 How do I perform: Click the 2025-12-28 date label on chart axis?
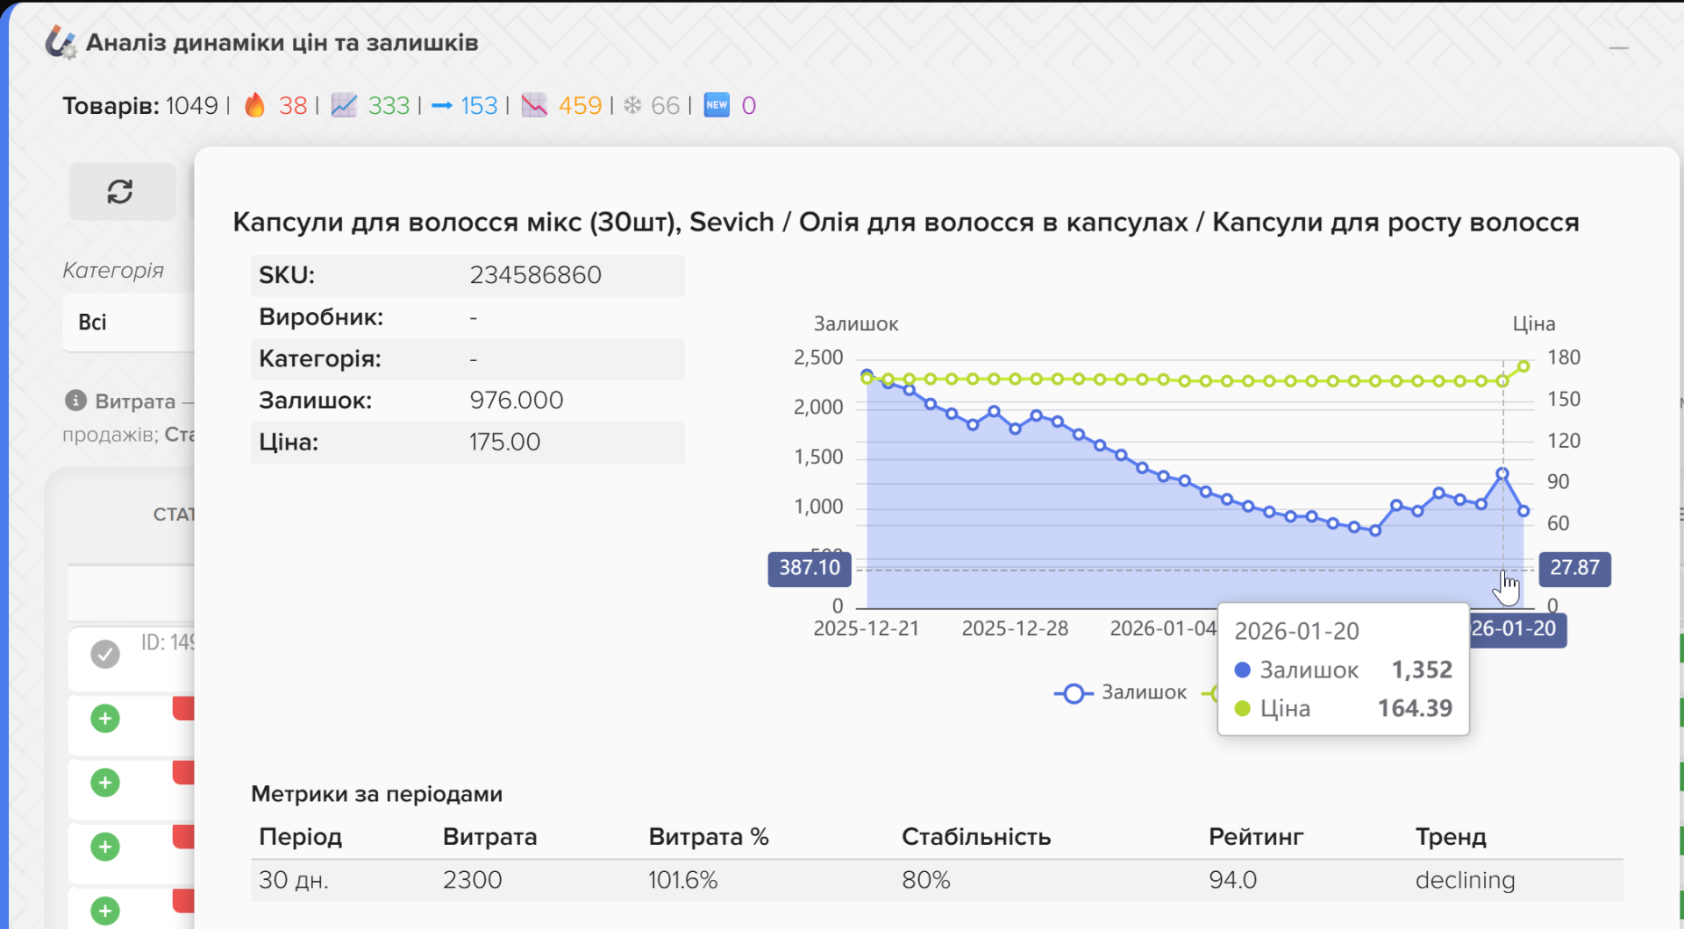[1015, 628]
